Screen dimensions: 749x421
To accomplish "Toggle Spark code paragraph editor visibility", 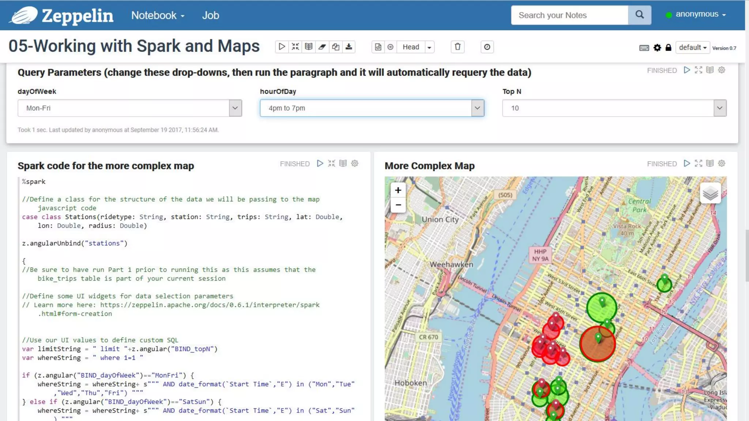I will (331, 163).
